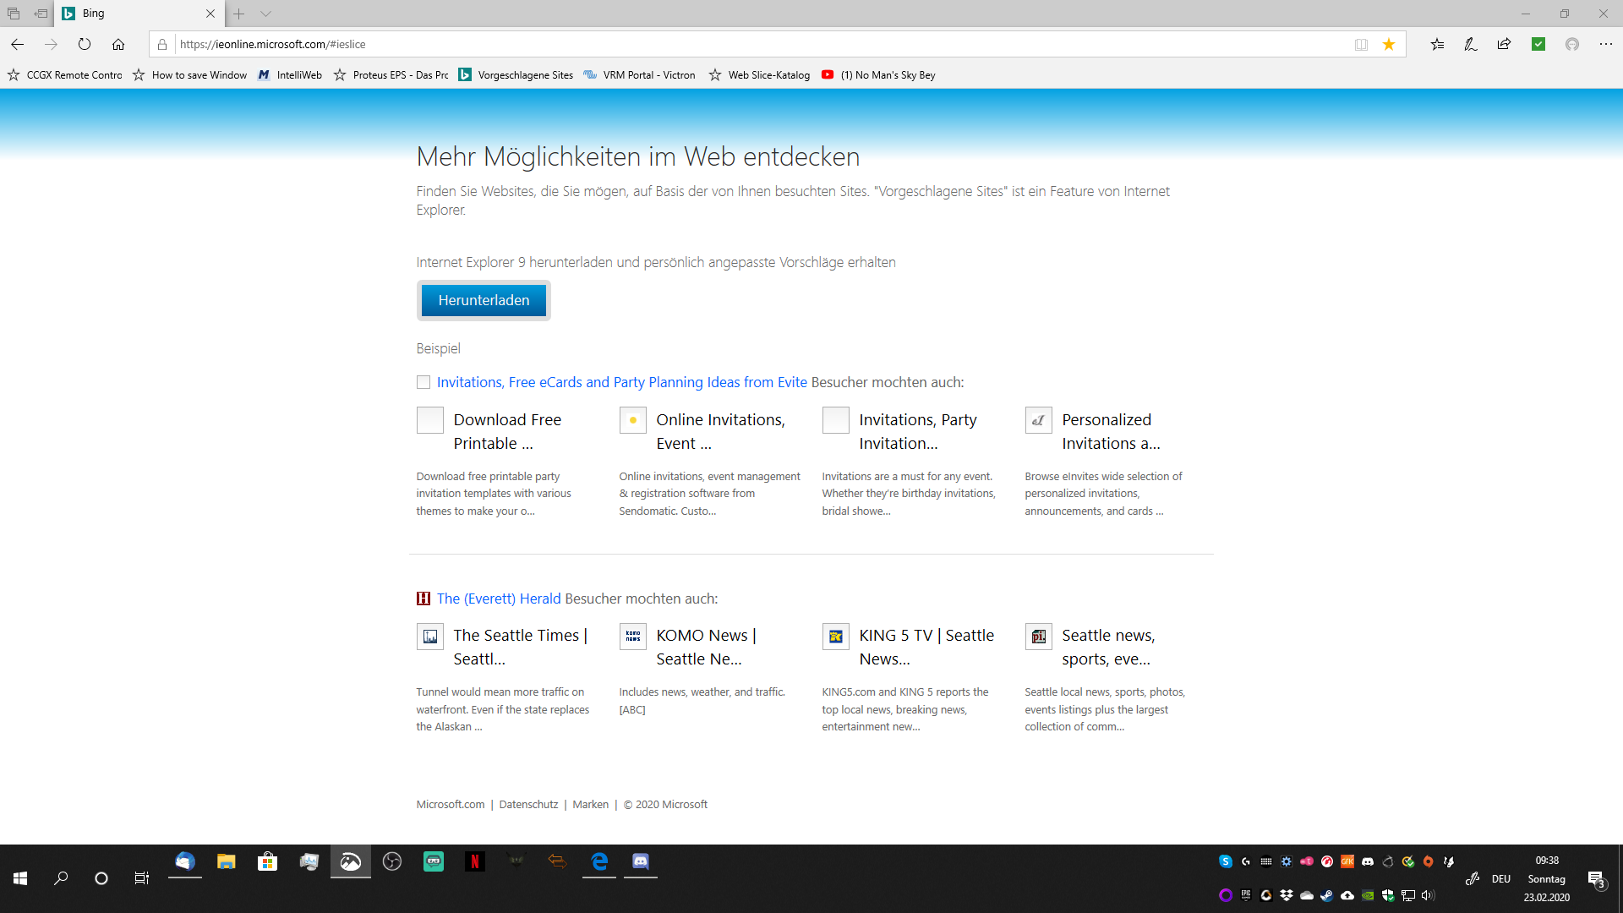This screenshot has height=913, width=1623.
Task: Open Skype from the system tray
Action: (1226, 861)
